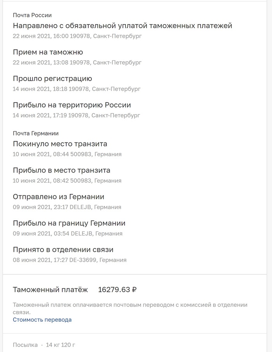This screenshot has height=352, width=272.
Task: Click the "Прибыло в место транзита" entry
Action: 61,170
